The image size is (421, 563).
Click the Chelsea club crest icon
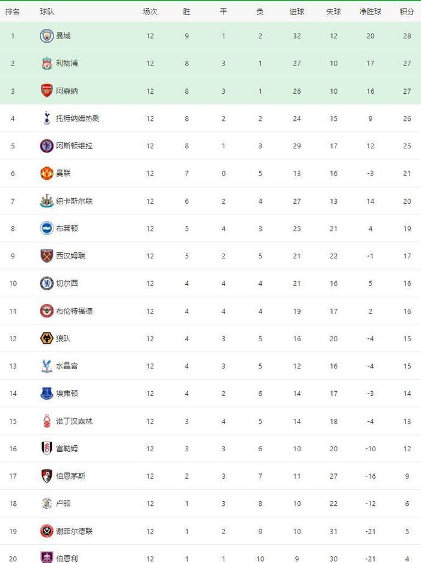pos(46,284)
